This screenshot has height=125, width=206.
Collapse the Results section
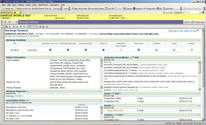(199, 106)
